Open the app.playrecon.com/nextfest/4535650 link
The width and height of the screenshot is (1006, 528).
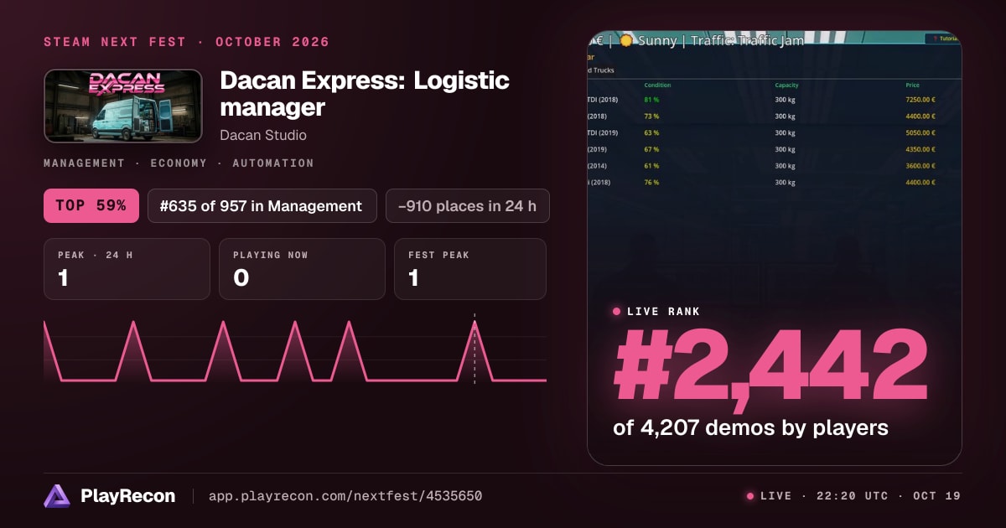click(x=345, y=496)
